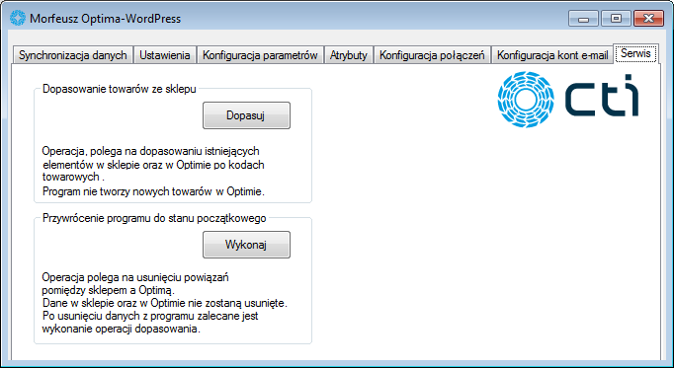Go to the Konfiguracja połączeń tab
Screen dimensions: 674x368
[432, 55]
